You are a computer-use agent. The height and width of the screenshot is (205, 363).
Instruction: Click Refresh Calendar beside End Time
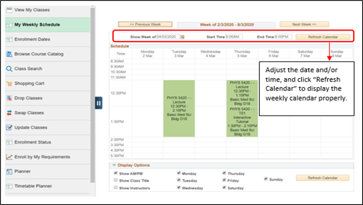[323, 37]
